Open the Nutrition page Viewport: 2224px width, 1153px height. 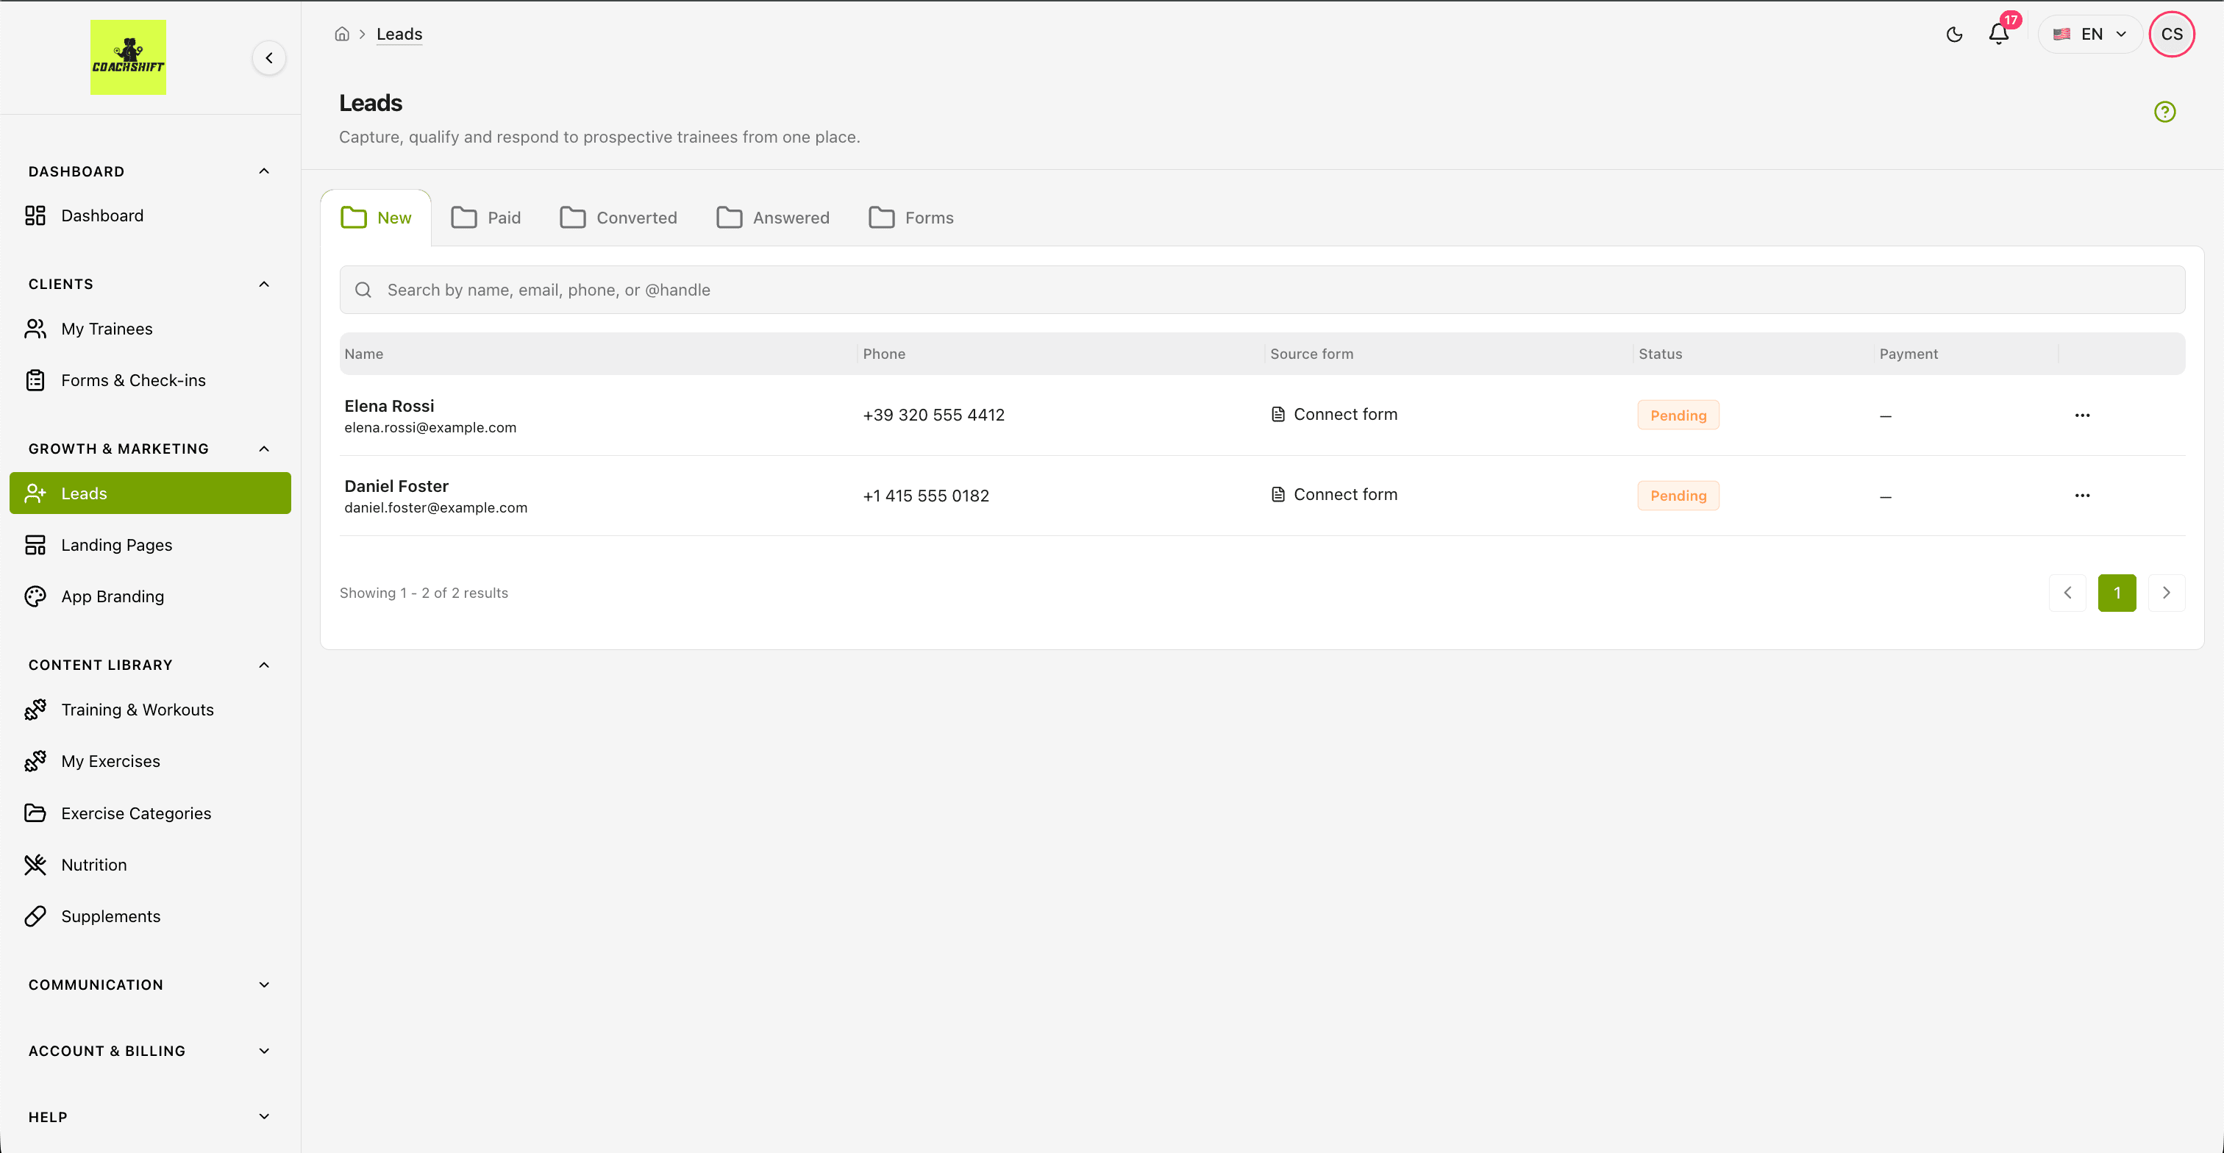[150, 865]
